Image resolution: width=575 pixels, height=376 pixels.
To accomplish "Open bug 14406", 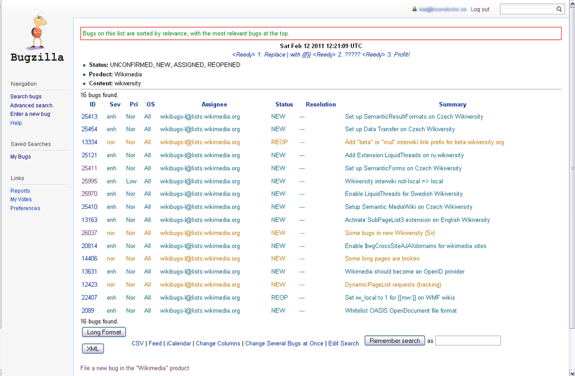I will click(89, 259).
